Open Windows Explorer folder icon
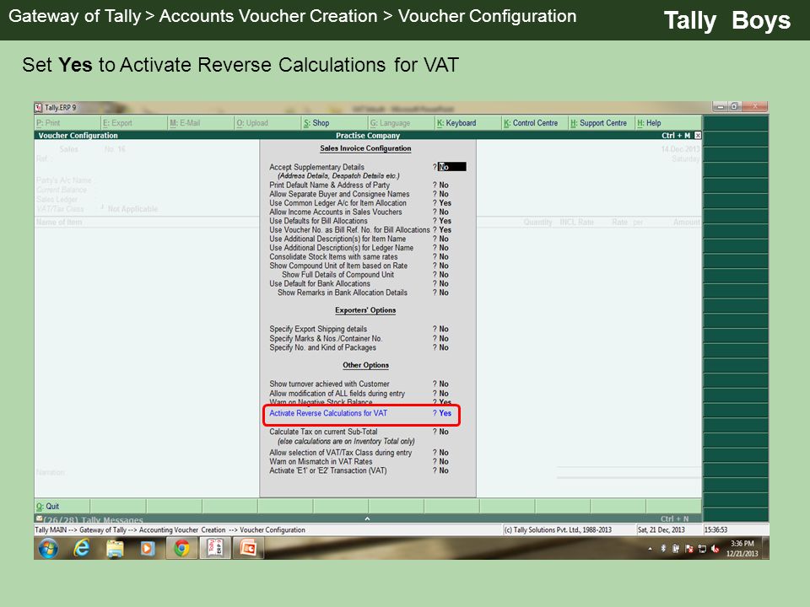This screenshot has width=810, height=607. pyautogui.click(x=115, y=548)
